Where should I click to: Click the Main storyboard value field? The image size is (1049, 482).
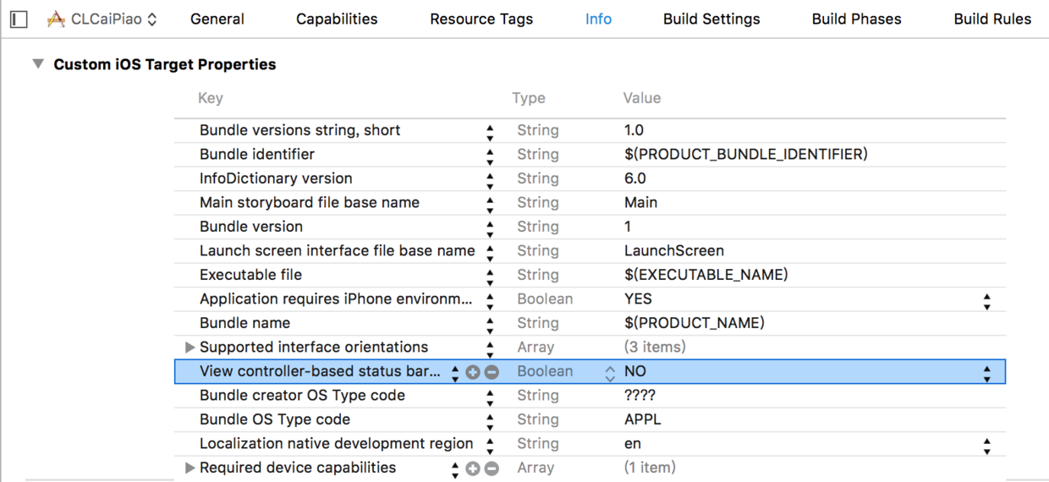[640, 203]
